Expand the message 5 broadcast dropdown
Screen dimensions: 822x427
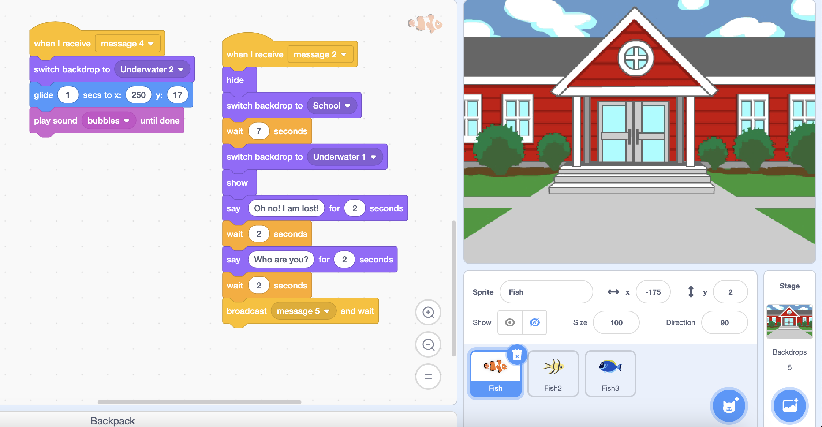pos(327,311)
